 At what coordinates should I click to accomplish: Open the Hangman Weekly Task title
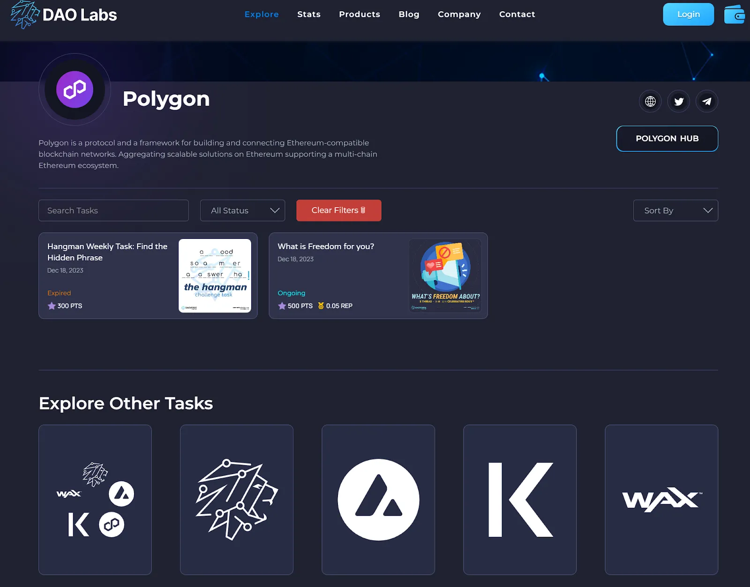107,252
